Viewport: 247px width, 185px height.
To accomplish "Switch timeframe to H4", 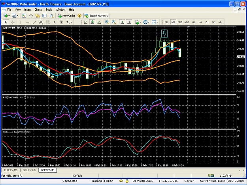I will [200, 22].
